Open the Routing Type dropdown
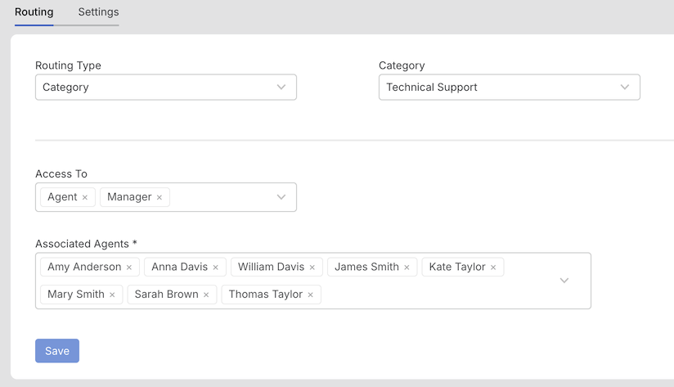The height and width of the screenshot is (387, 674). click(x=166, y=88)
